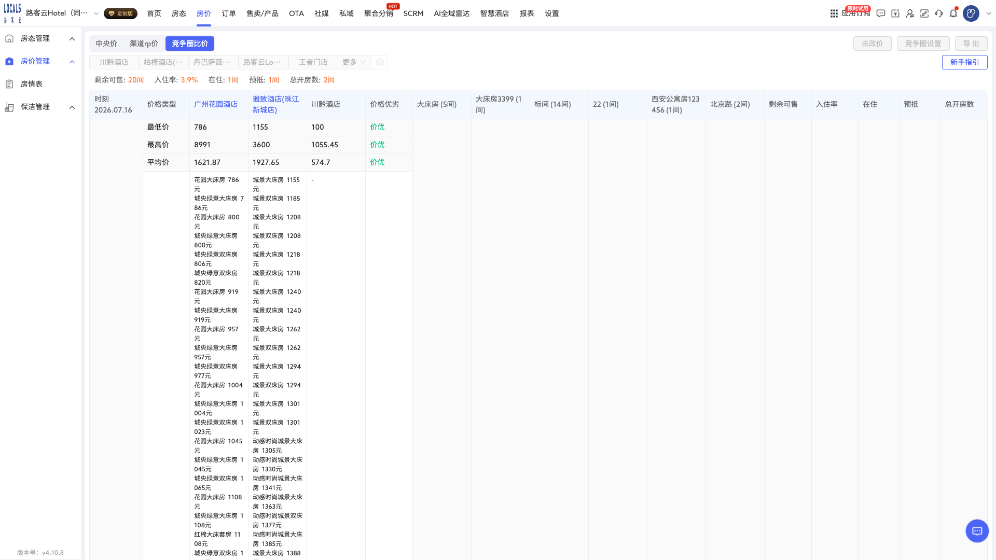Select the 王者门店 hotel tab
The height and width of the screenshot is (560, 996).
click(x=313, y=62)
